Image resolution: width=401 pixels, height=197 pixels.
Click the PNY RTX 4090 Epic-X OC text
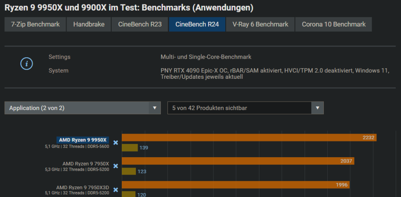[x=275, y=74]
